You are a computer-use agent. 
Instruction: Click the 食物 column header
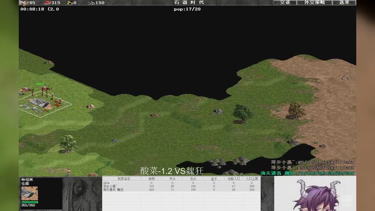pos(151,179)
